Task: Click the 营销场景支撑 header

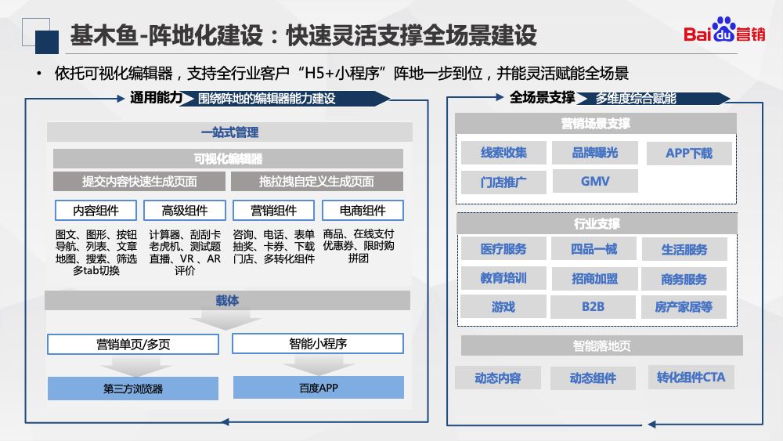Action: click(x=595, y=123)
